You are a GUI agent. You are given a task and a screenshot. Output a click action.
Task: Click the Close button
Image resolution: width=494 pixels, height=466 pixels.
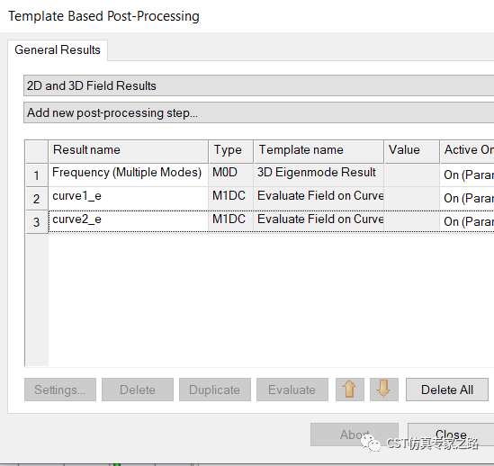451,435
